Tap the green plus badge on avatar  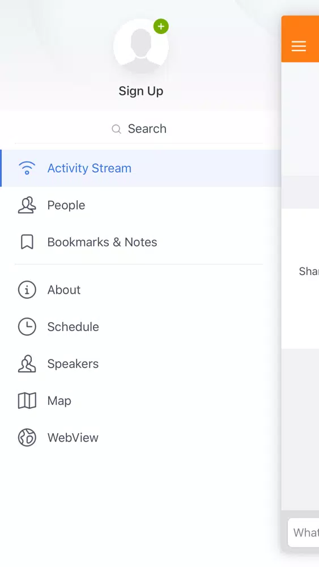[x=161, y=27]
